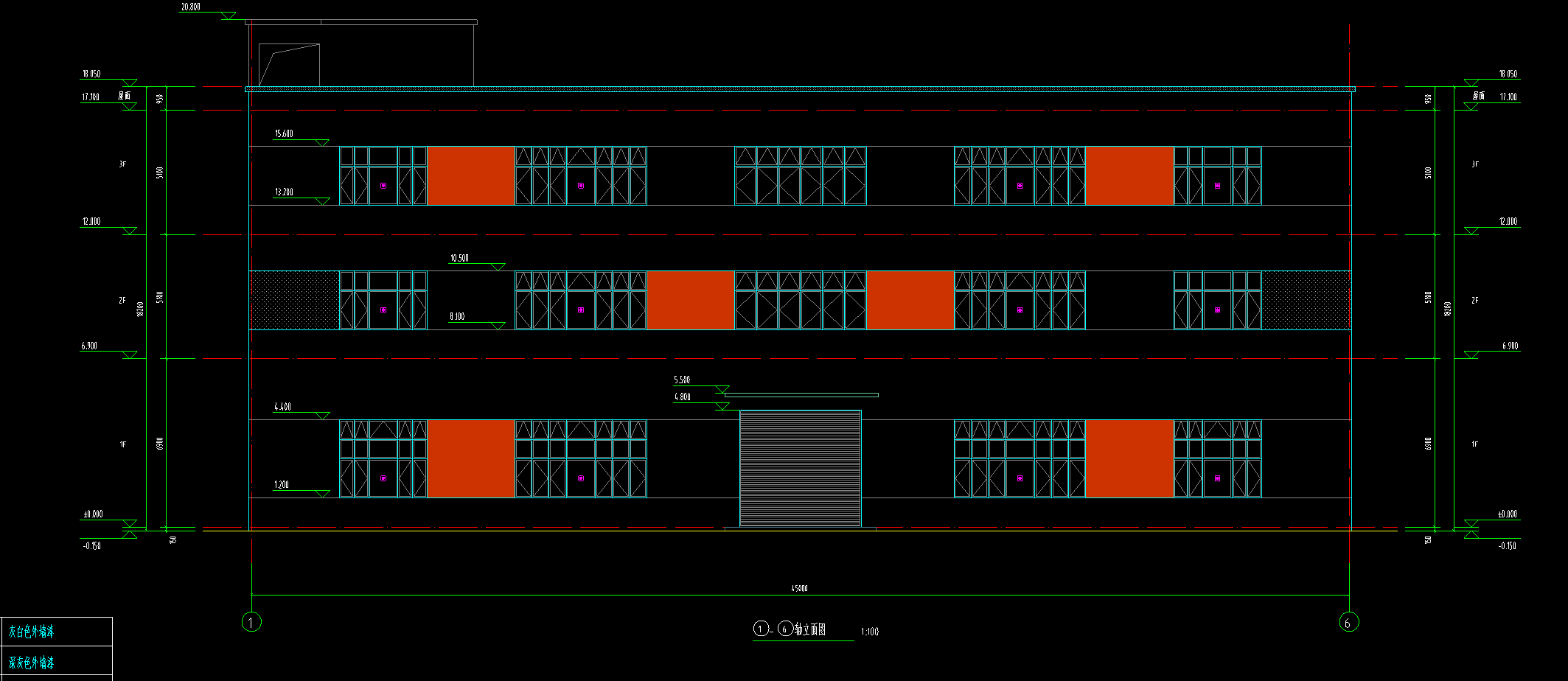This screenshot has height=681, width=1568.
Task: Click the 1:100 scale text
Action: (x=870, y=632)
